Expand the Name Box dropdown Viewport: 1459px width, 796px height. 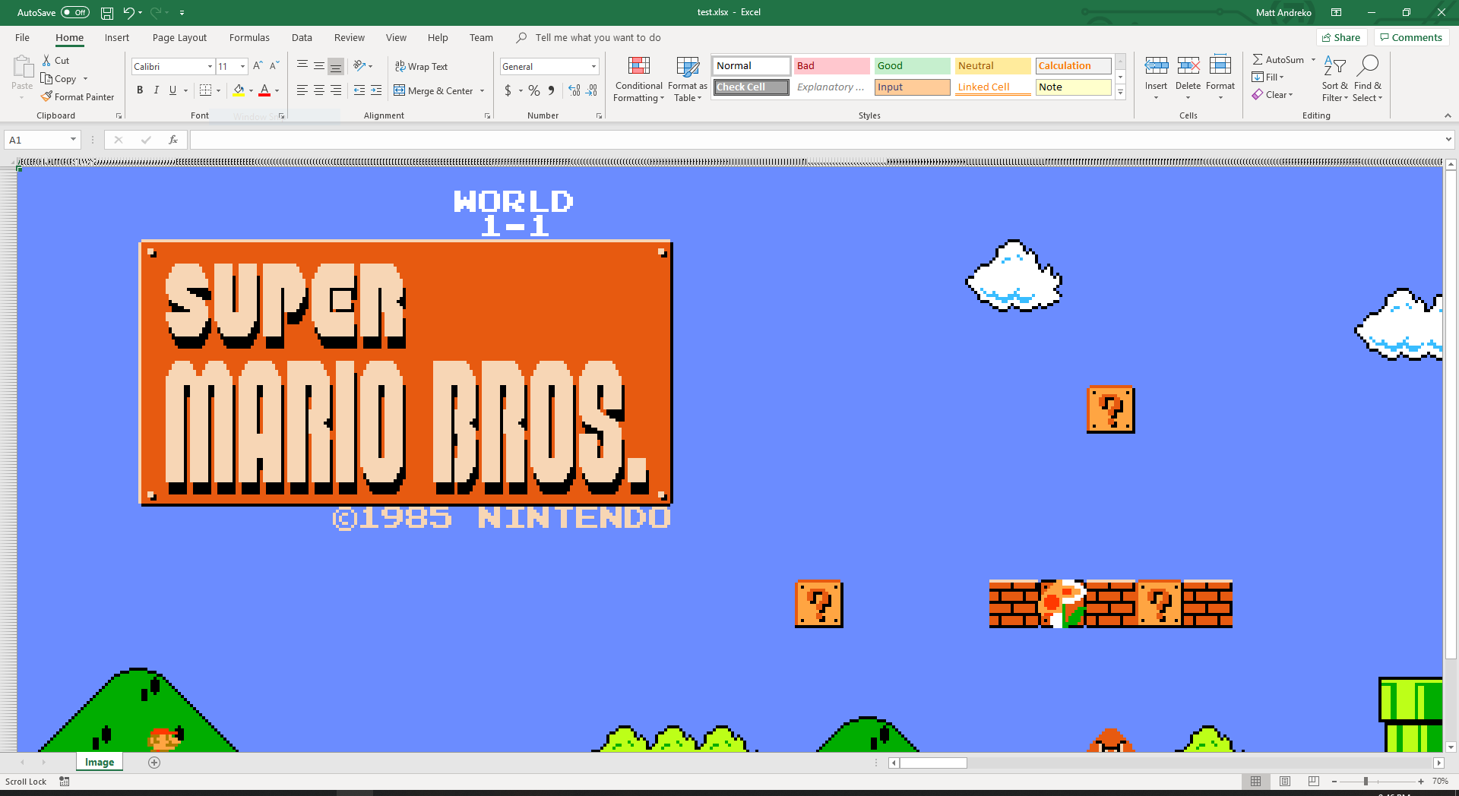(x=73, y=140)
